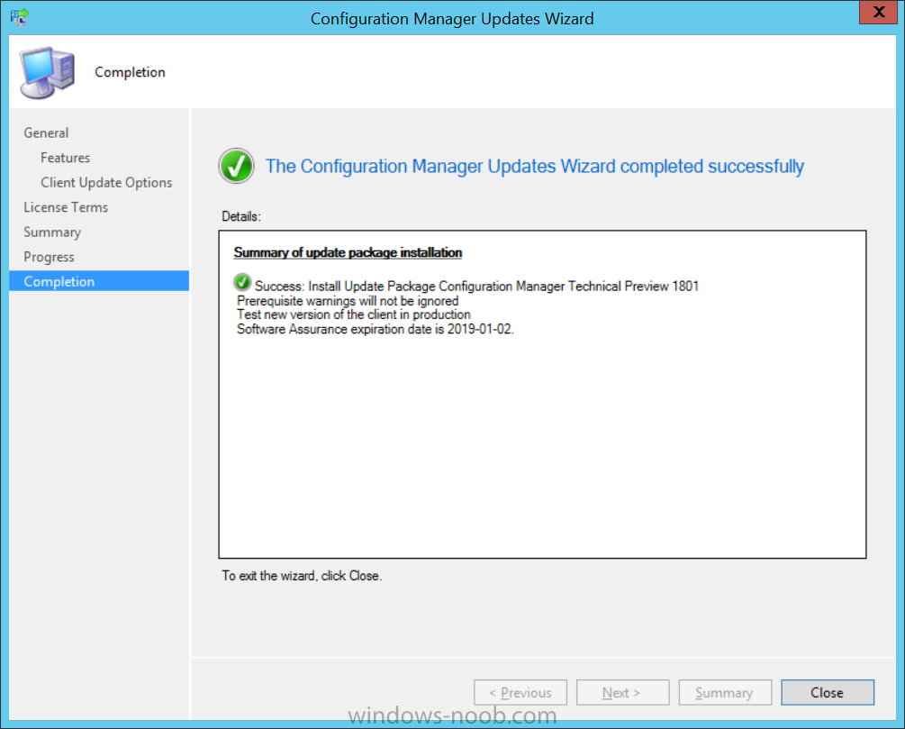Click the 'Summary of update package installation' heading

tap(348, 252)
